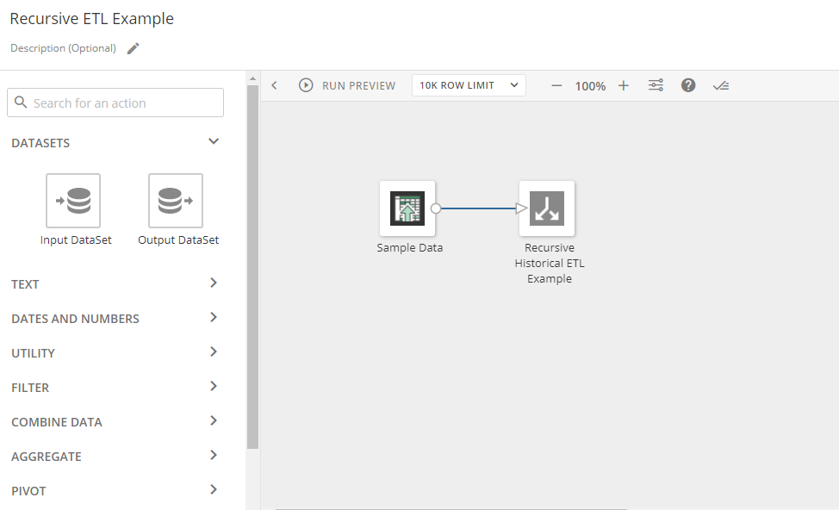Select the Output DataSet tile
Viewport: 839px width, 510px height.
coord(177,201)
